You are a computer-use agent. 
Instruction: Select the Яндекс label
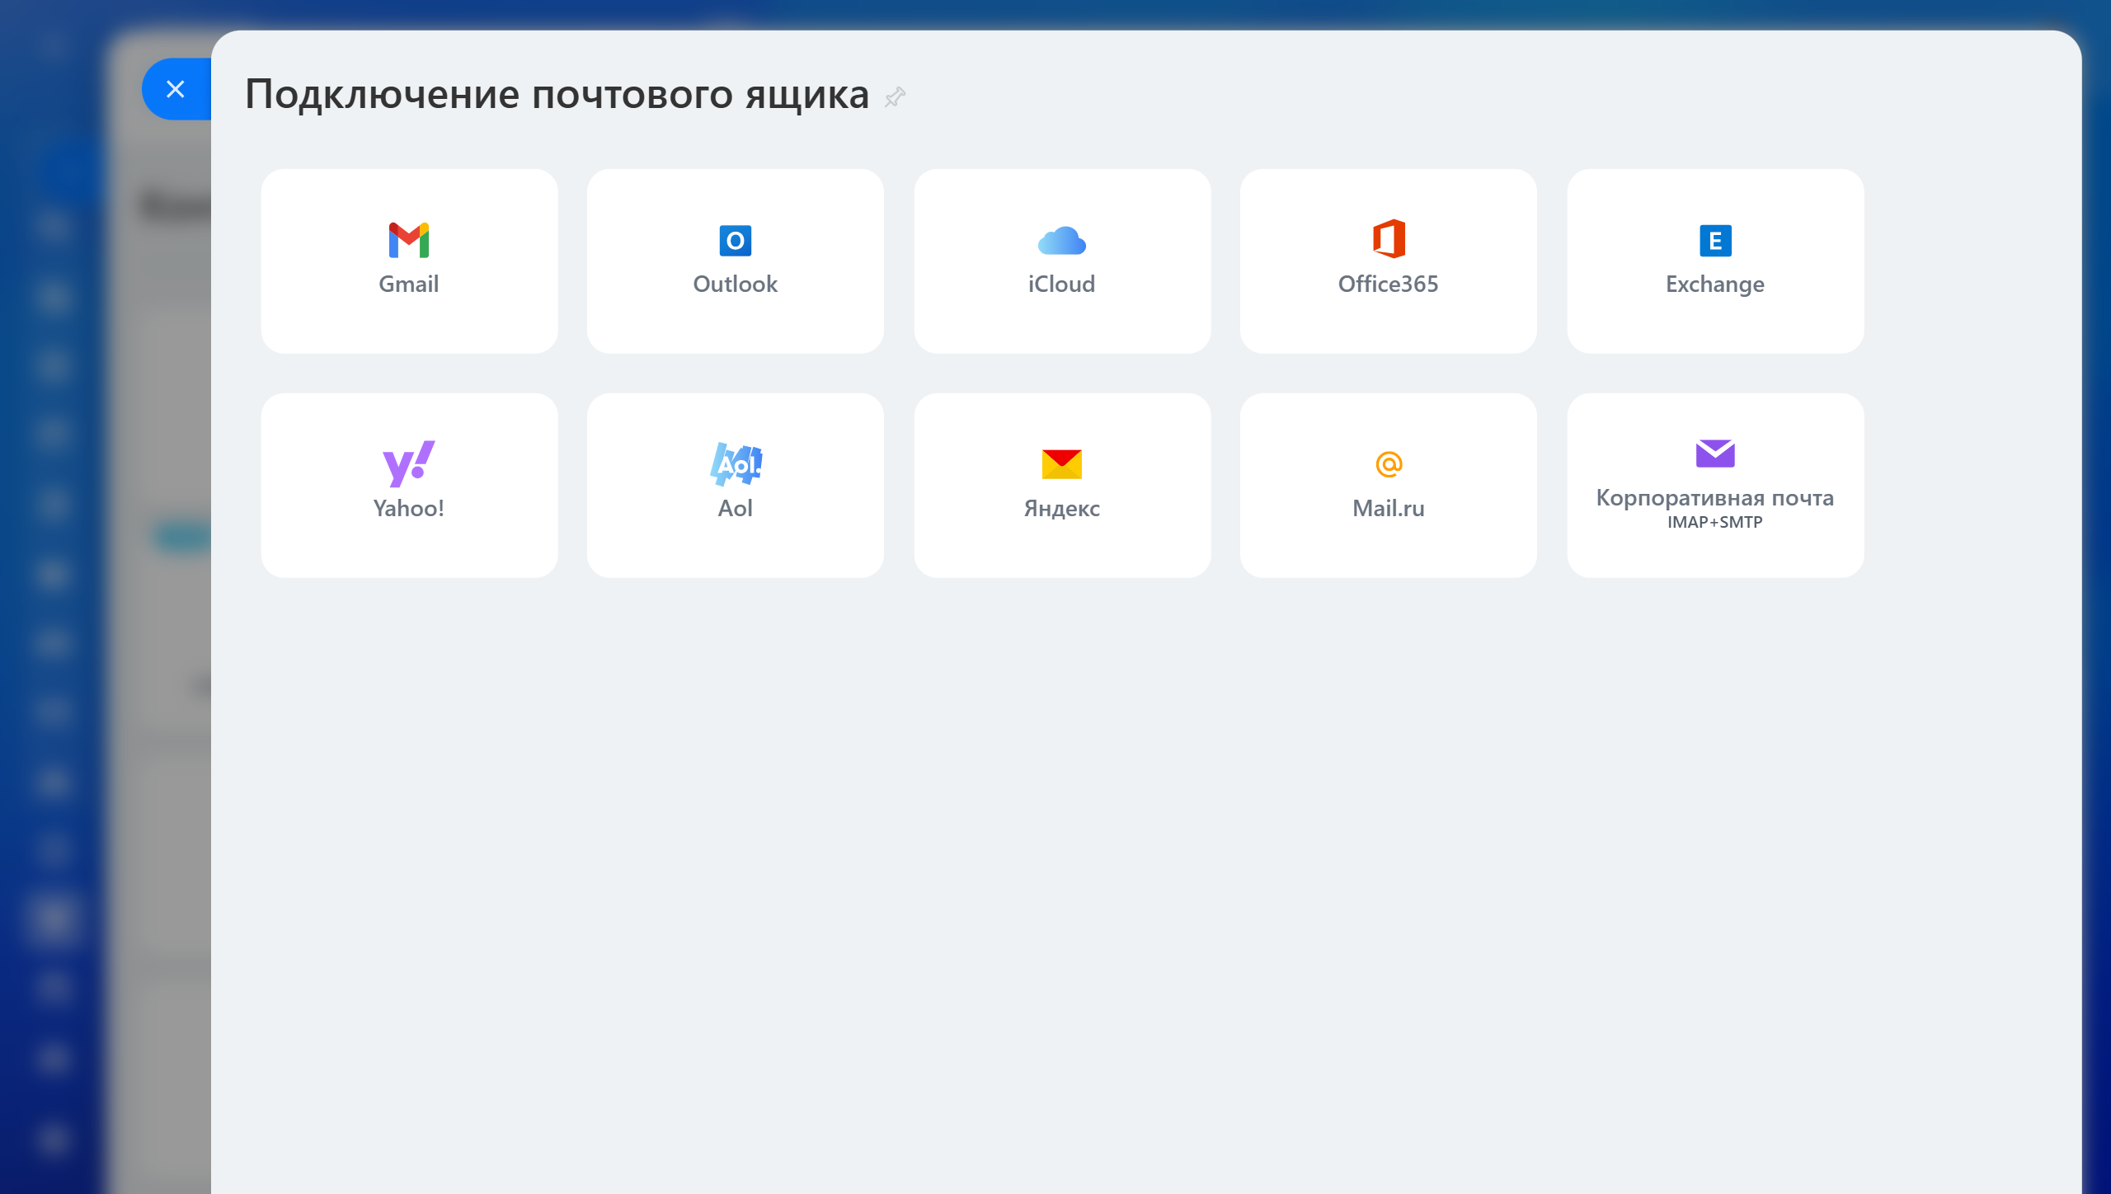[1061, 508]
